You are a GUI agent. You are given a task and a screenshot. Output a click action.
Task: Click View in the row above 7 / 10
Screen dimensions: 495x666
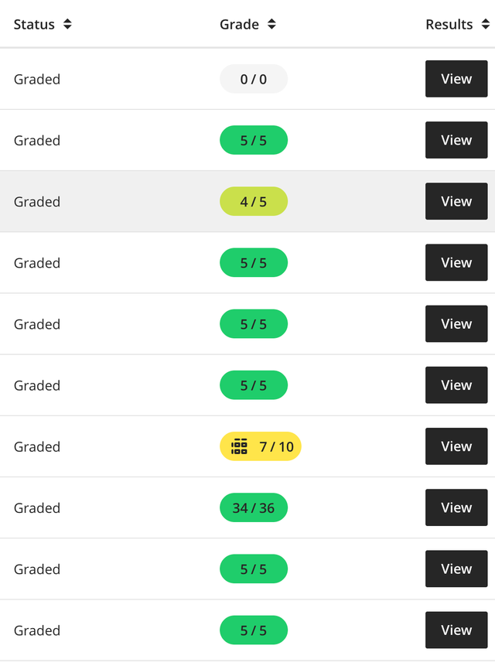click(456, 385)
